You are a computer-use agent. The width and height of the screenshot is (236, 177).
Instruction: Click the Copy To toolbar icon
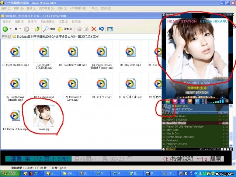86,29
